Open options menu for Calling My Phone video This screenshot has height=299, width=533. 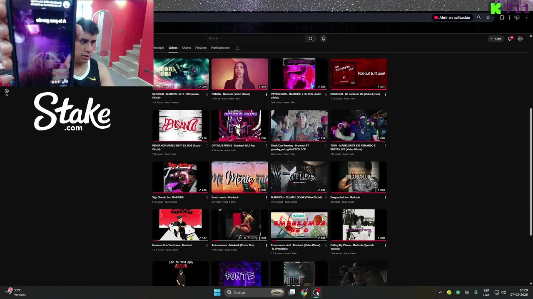point(385,245)
